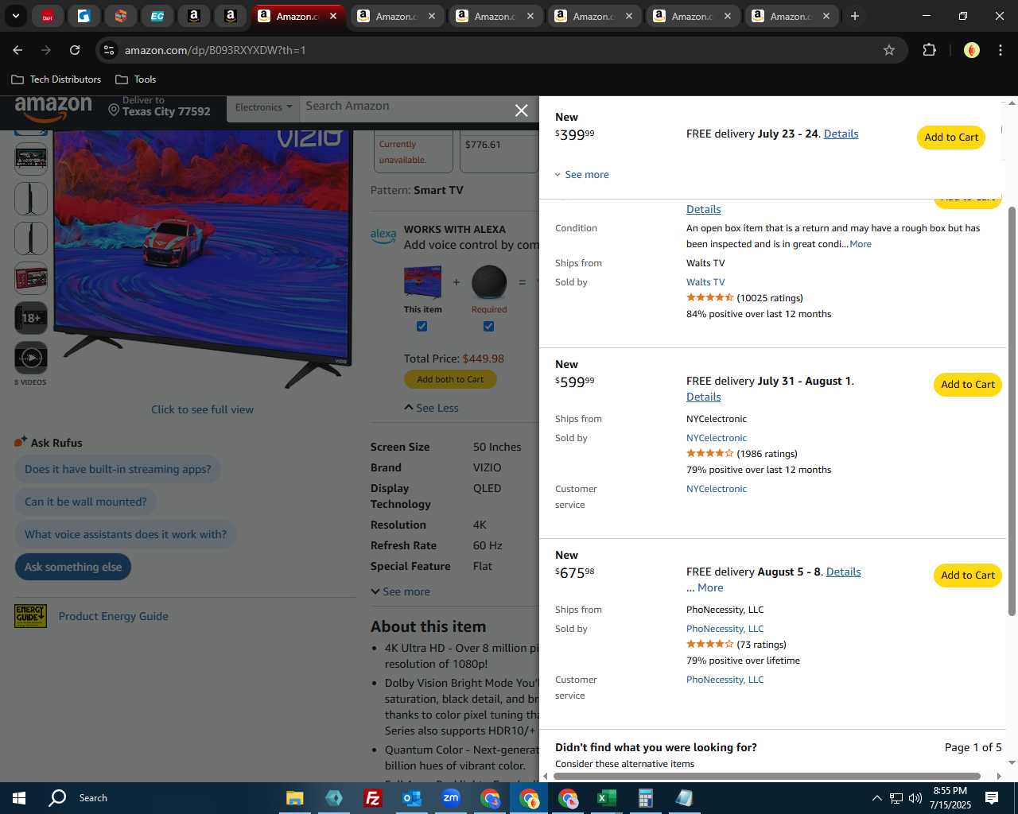Close the active Amazon tab
1018x814 pixels.
point(333,16)
